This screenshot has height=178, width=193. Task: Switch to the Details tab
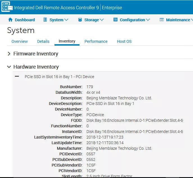tap(43, 41)
